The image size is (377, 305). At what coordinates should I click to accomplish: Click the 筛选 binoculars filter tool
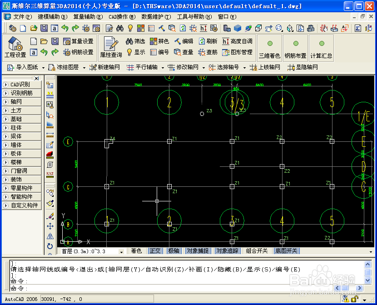(136, 41)
